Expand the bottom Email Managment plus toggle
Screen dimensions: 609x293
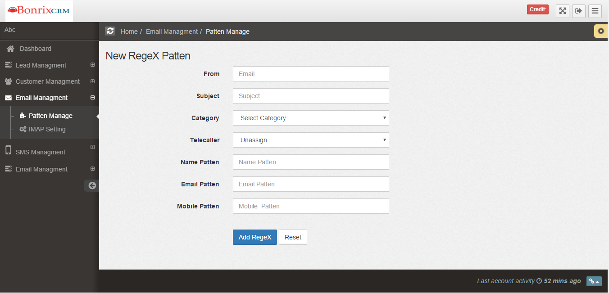click(92, 169)
